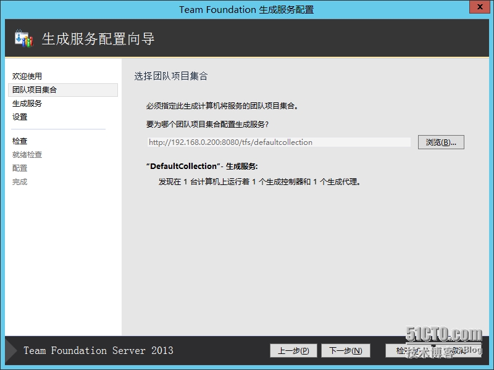Select 欢迎使用 step in sidebar
494x370 pixels.
pos(27,76)
